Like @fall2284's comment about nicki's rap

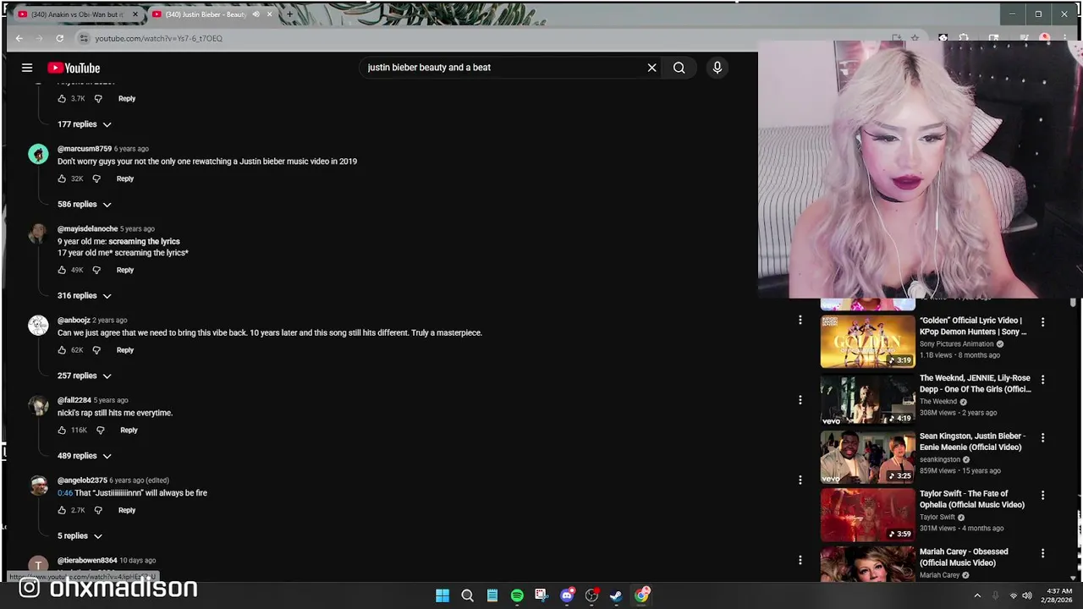[x=62, y=430]
